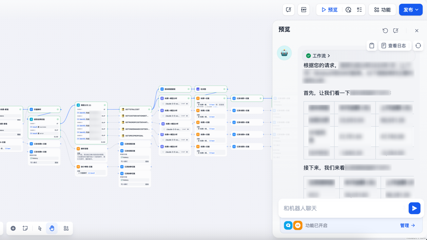The image size is (427, 240).
Task: Toggle the eye icon on 场景5-模型分析 node
Action: (187, 152)
